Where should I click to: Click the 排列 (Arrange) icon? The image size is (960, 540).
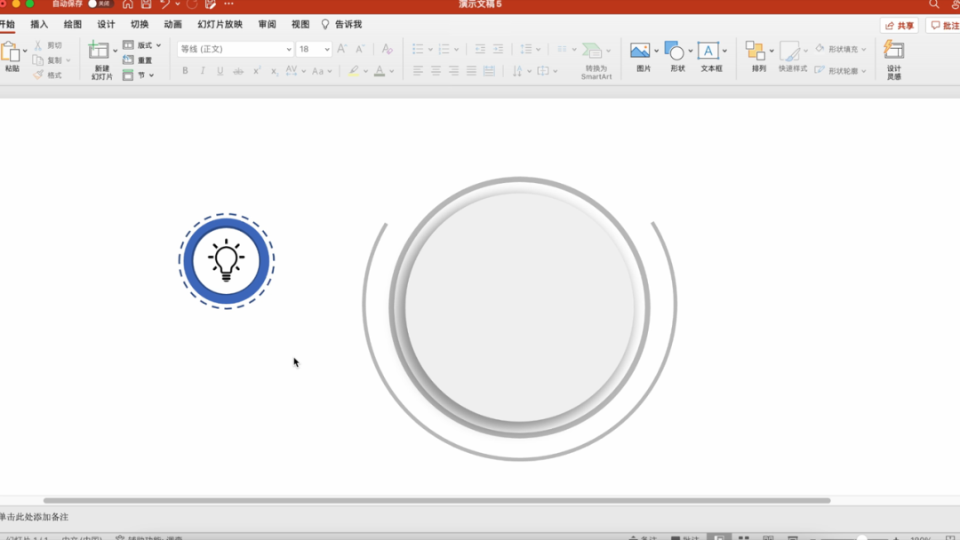click(756, 50)
